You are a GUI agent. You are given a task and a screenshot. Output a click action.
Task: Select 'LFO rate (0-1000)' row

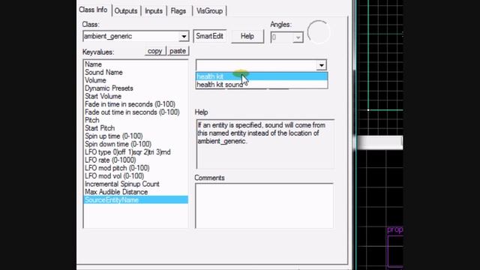point(136,160)
